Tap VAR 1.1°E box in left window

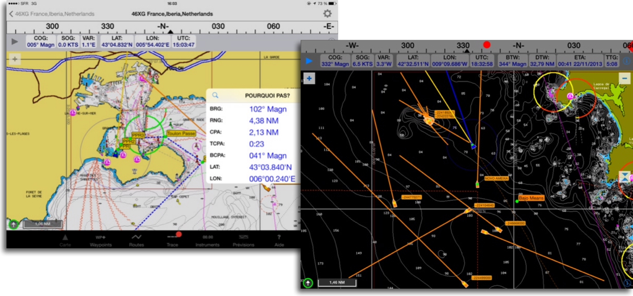pyautogui.click(x=89, y=41)
